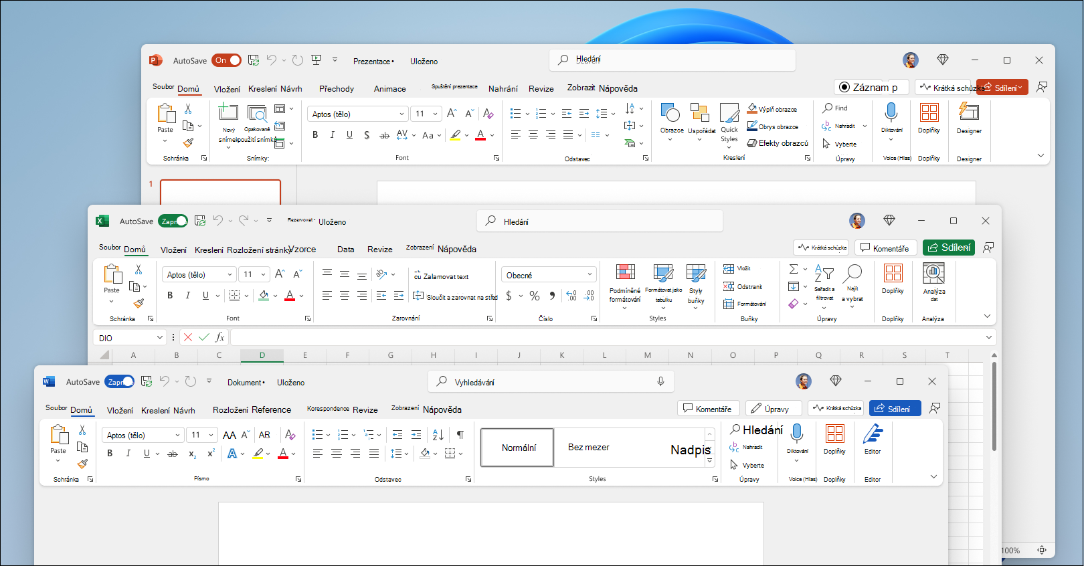The image size is (1084, 566).
Task: Open Vložení tab in PowerPoint
Action: click(227, 89)
